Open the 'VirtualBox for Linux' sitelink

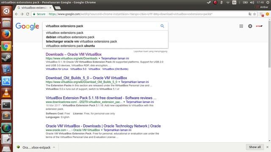[57, 69]
